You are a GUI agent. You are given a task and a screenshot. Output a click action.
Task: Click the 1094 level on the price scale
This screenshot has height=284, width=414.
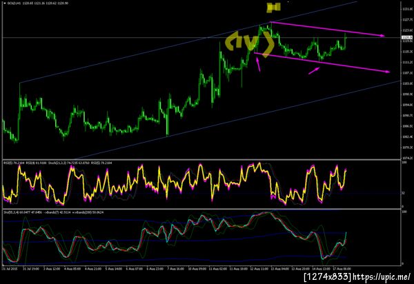[408, 105]
